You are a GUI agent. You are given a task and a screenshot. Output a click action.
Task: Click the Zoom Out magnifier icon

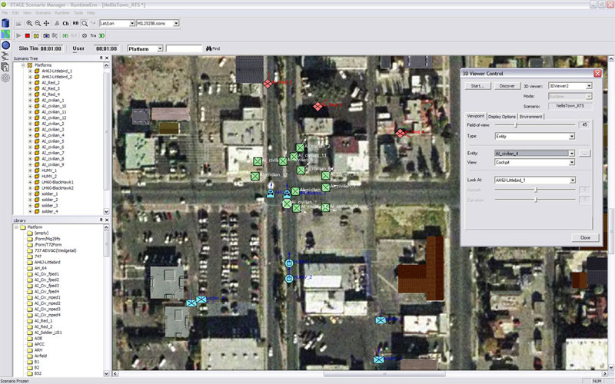pos(38,24)
